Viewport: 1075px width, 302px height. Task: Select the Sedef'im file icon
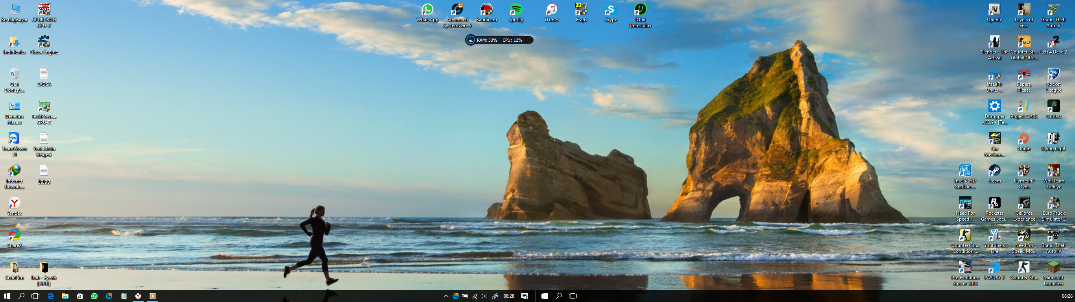click(x=15, y=270)
